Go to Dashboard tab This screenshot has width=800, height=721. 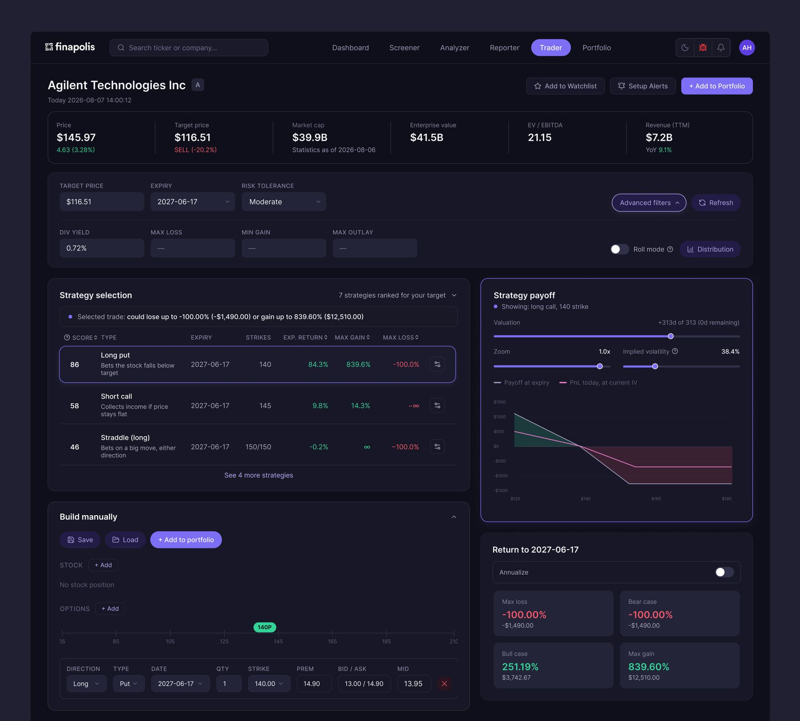(x=350, y=48)
